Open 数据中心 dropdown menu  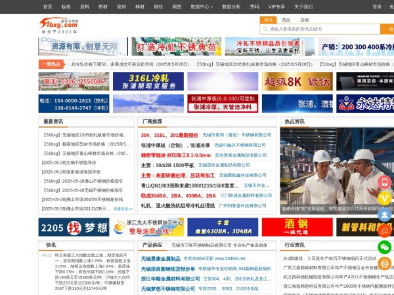pos(202,7)
